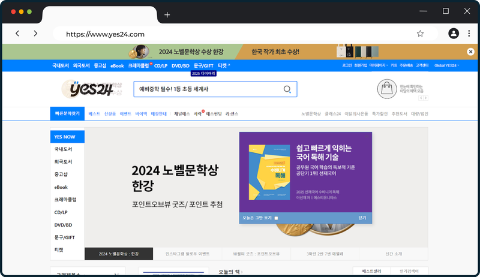The image size is (480, 277).
Task: Open 크레마클럽 in the top blue menu
Action: 139,65
